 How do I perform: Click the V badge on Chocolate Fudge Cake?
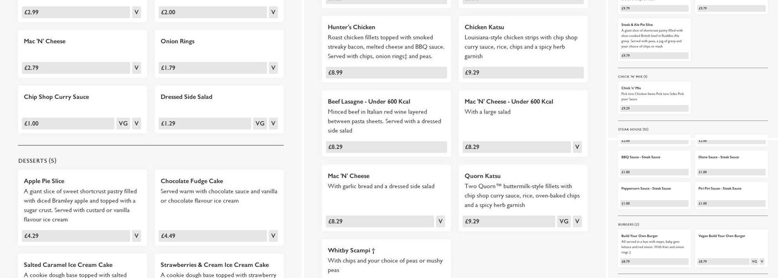coord(273,236)
